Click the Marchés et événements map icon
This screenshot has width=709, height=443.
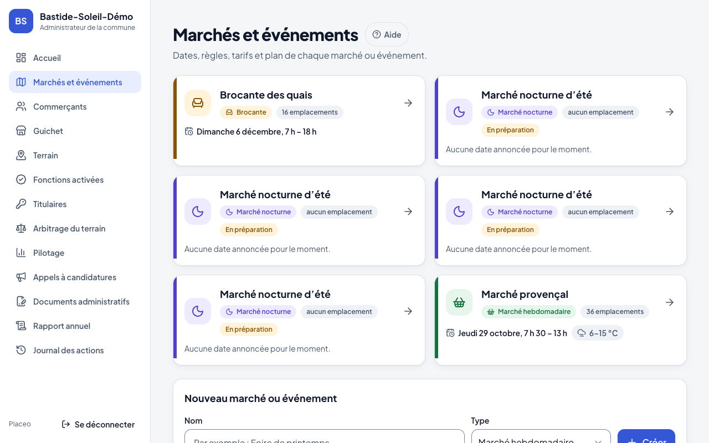tap(21, 82)
